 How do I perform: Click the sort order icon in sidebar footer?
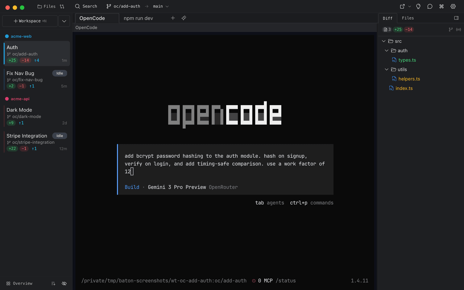pyautogui.click(x=53, y=283)
